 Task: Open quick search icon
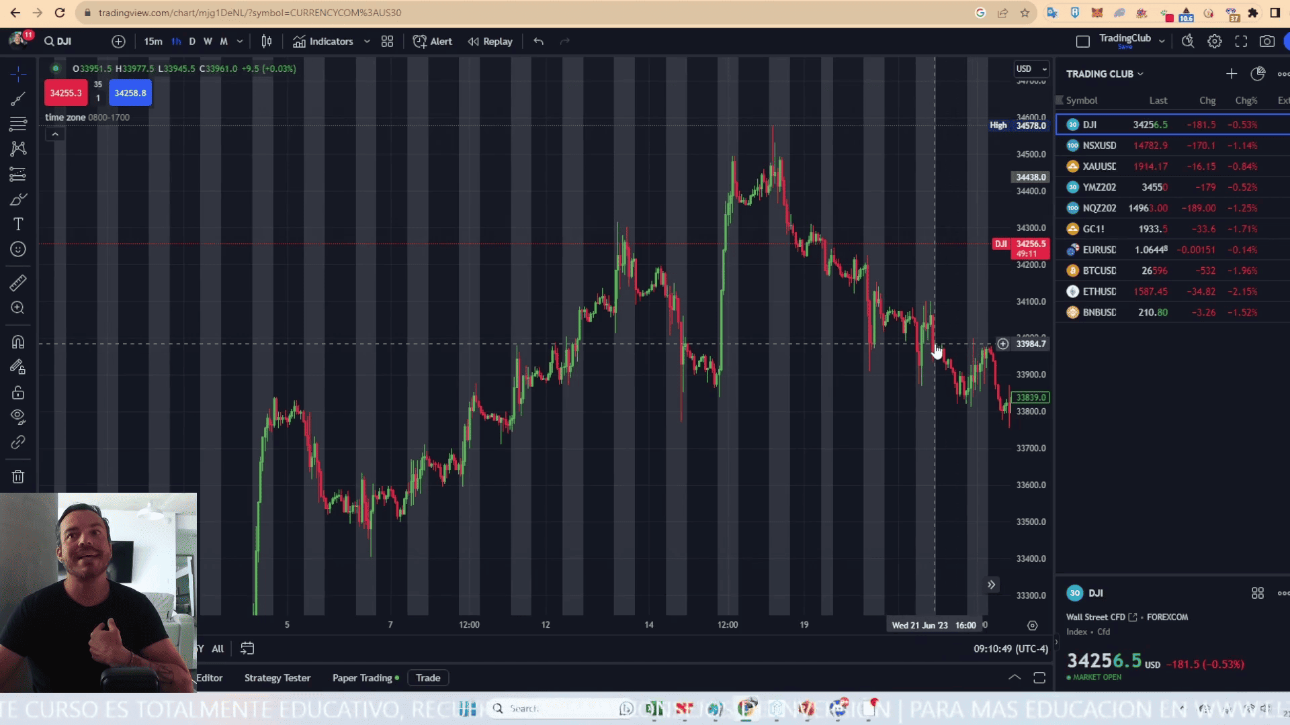[x=1188, y=42]
